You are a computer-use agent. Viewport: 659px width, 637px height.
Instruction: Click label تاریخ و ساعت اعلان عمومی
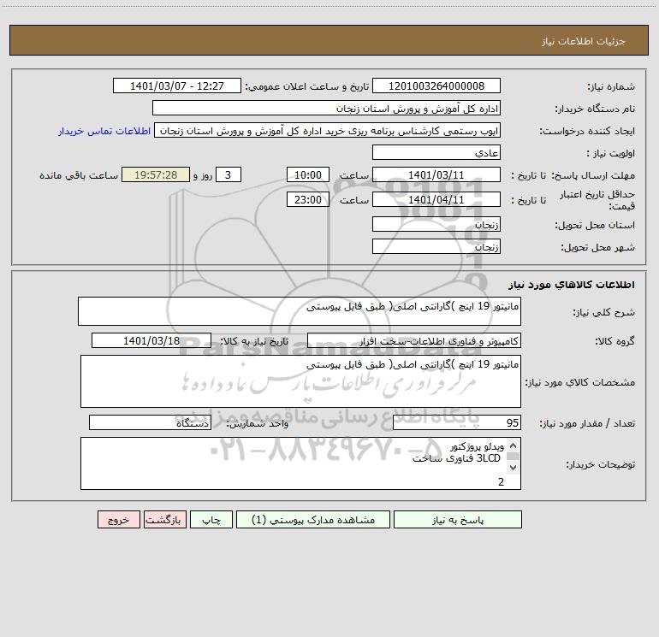307,86
